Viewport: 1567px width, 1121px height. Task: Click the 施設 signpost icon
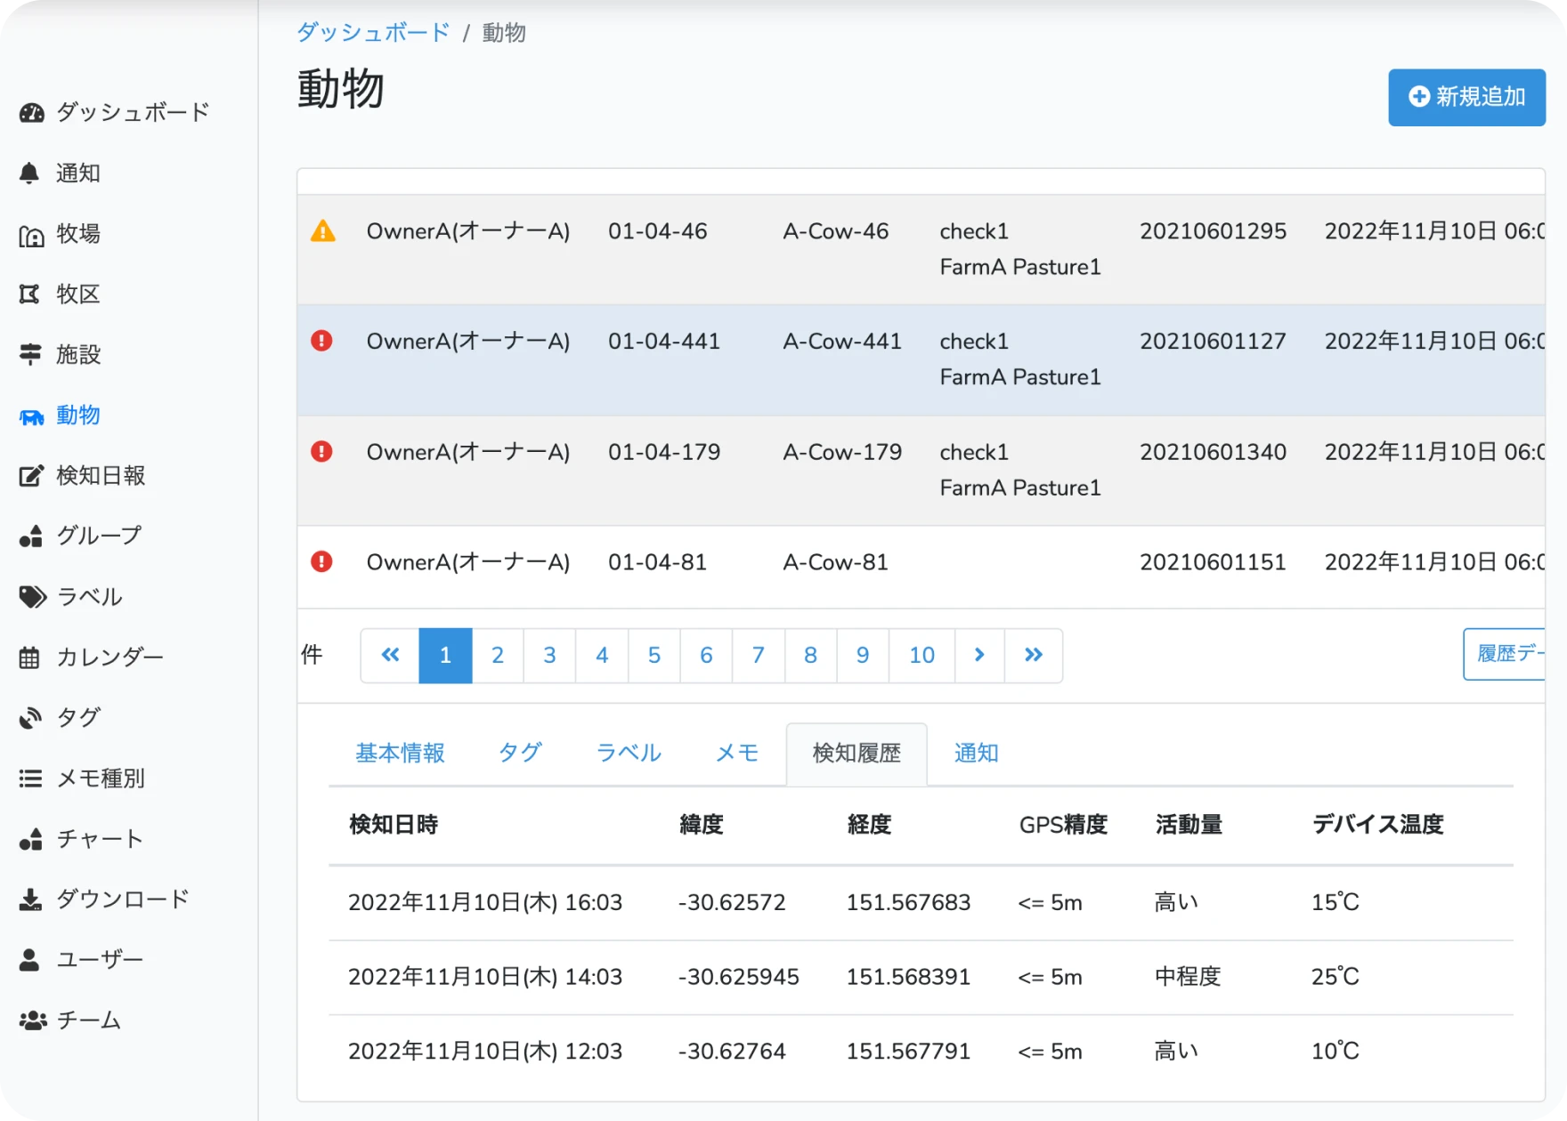tap(30, 355)
